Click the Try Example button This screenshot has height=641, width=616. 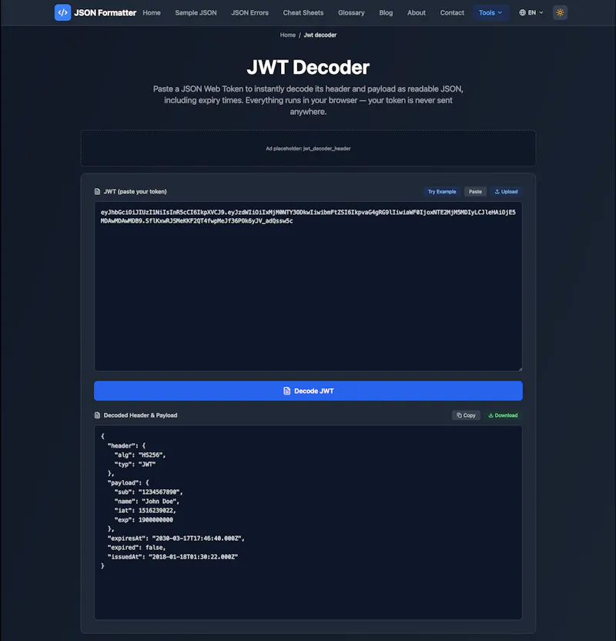tap(442, 192)
